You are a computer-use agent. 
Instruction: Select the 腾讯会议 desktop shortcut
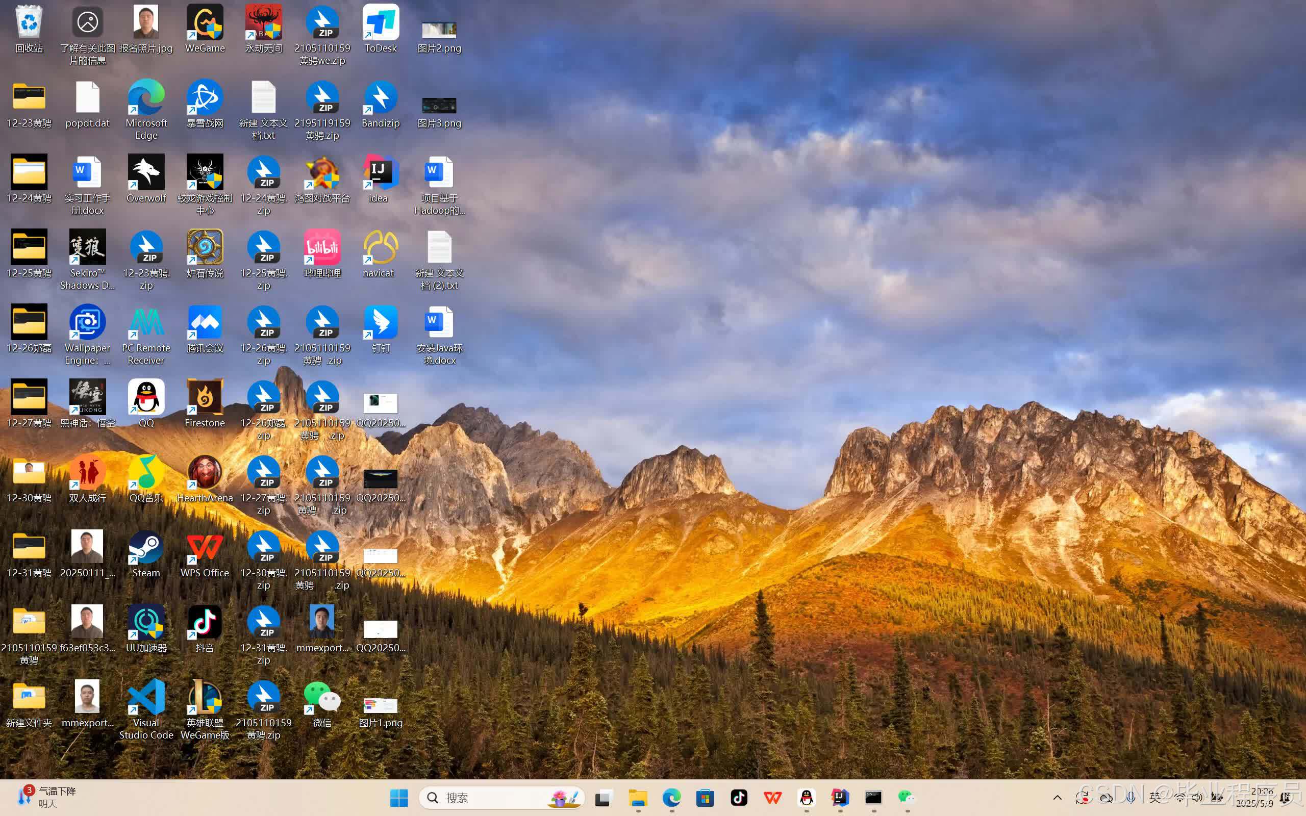[x=205, y=329]
